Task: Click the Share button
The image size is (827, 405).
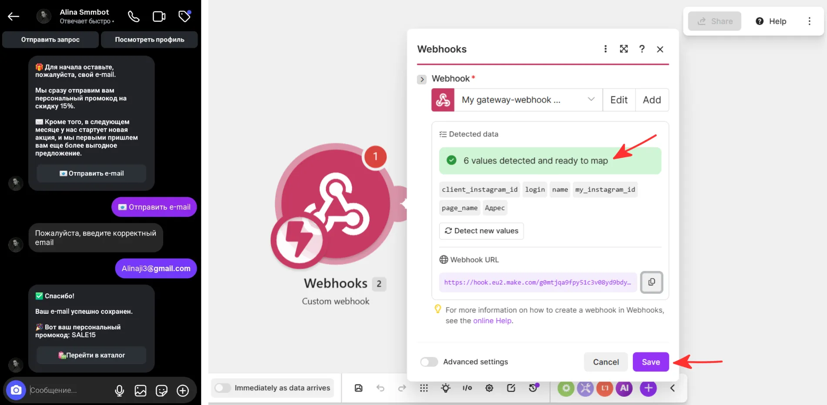Action: (715, 21)
